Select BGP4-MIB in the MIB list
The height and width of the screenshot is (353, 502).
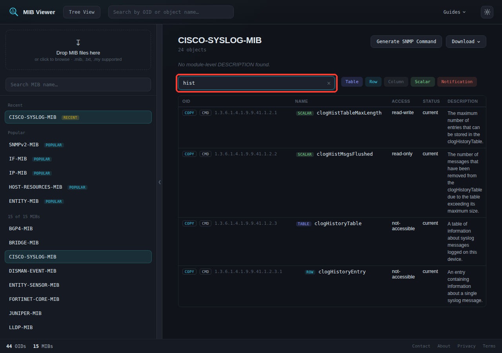click(78, 229)
